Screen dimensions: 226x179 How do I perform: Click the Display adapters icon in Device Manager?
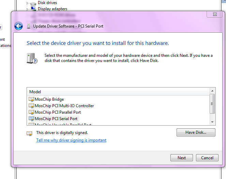[x=33, y=9]
